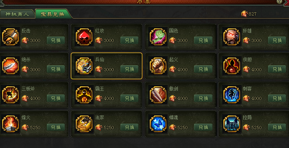Image resolution: width=289 pixels, height=148 pixels.
Task: Select the 烽火 beacon fire icon
Action: point(11,124)
